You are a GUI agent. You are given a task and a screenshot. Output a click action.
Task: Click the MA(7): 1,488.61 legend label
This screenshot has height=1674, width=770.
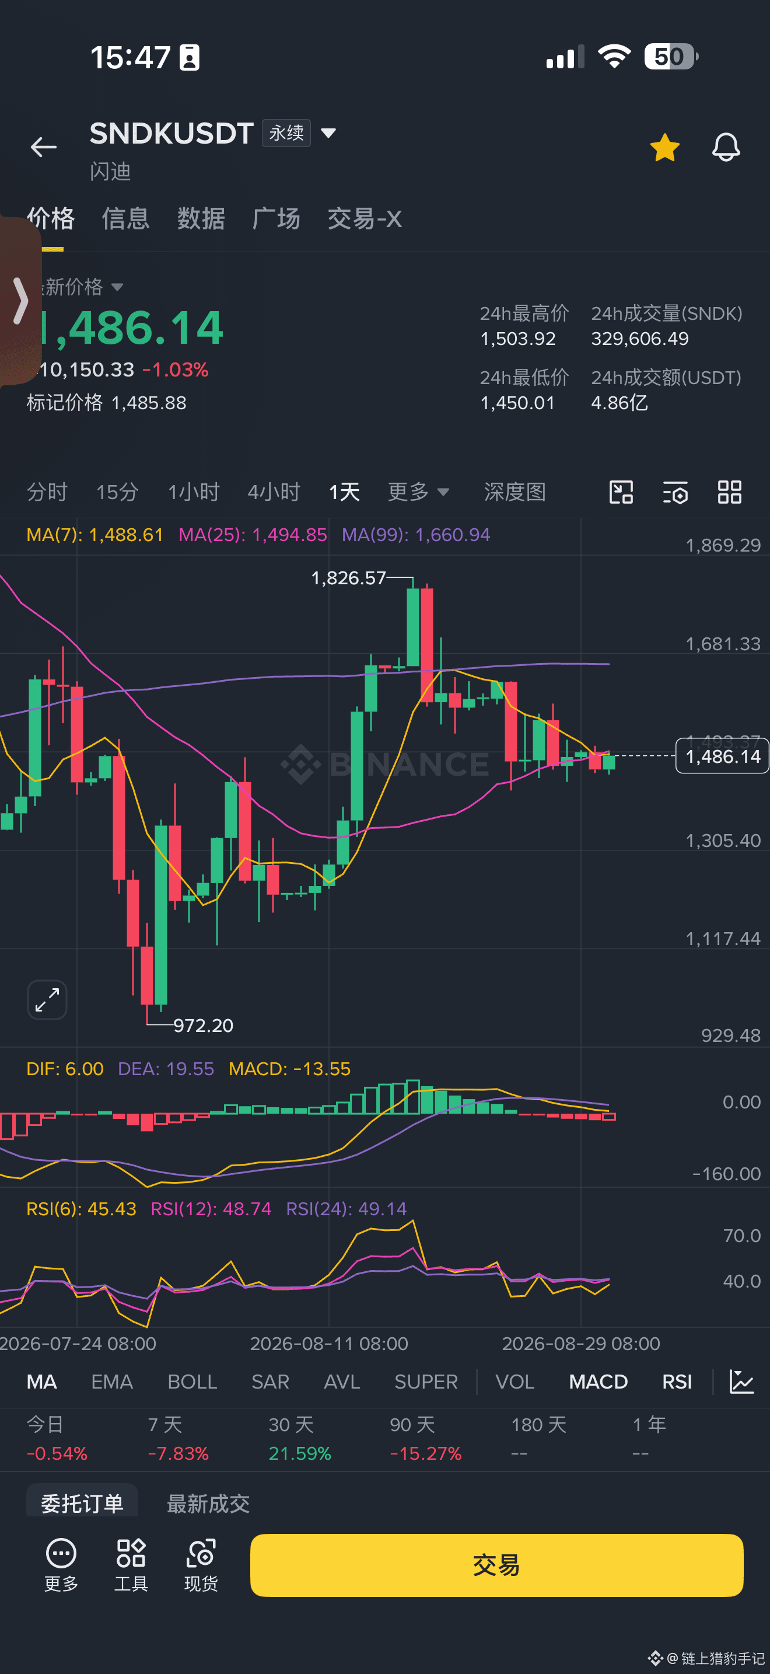[x=94, y=535]
